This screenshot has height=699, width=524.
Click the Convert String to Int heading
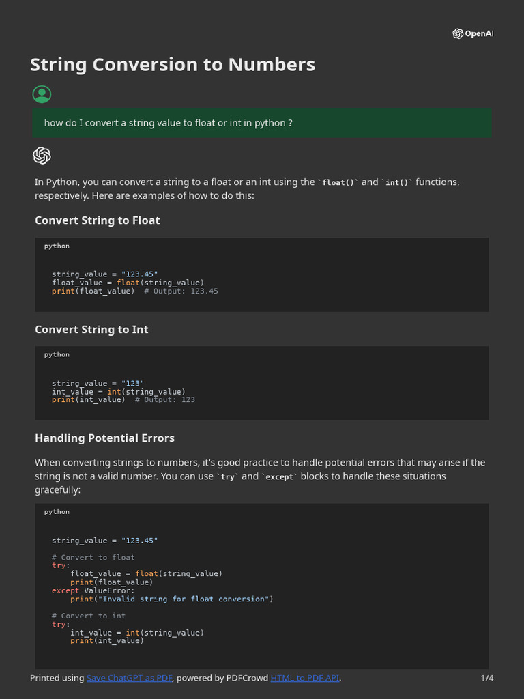coord(91,330)
